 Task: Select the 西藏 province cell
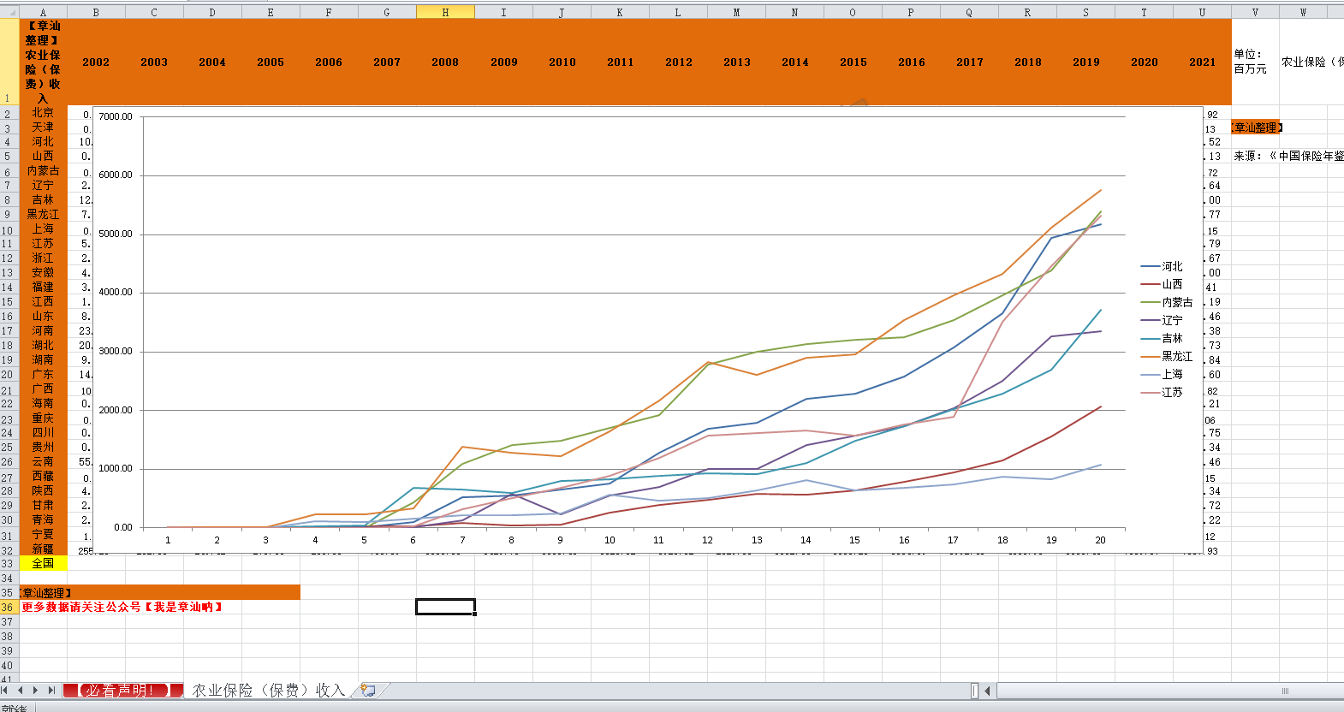click(x=43, y=476)
